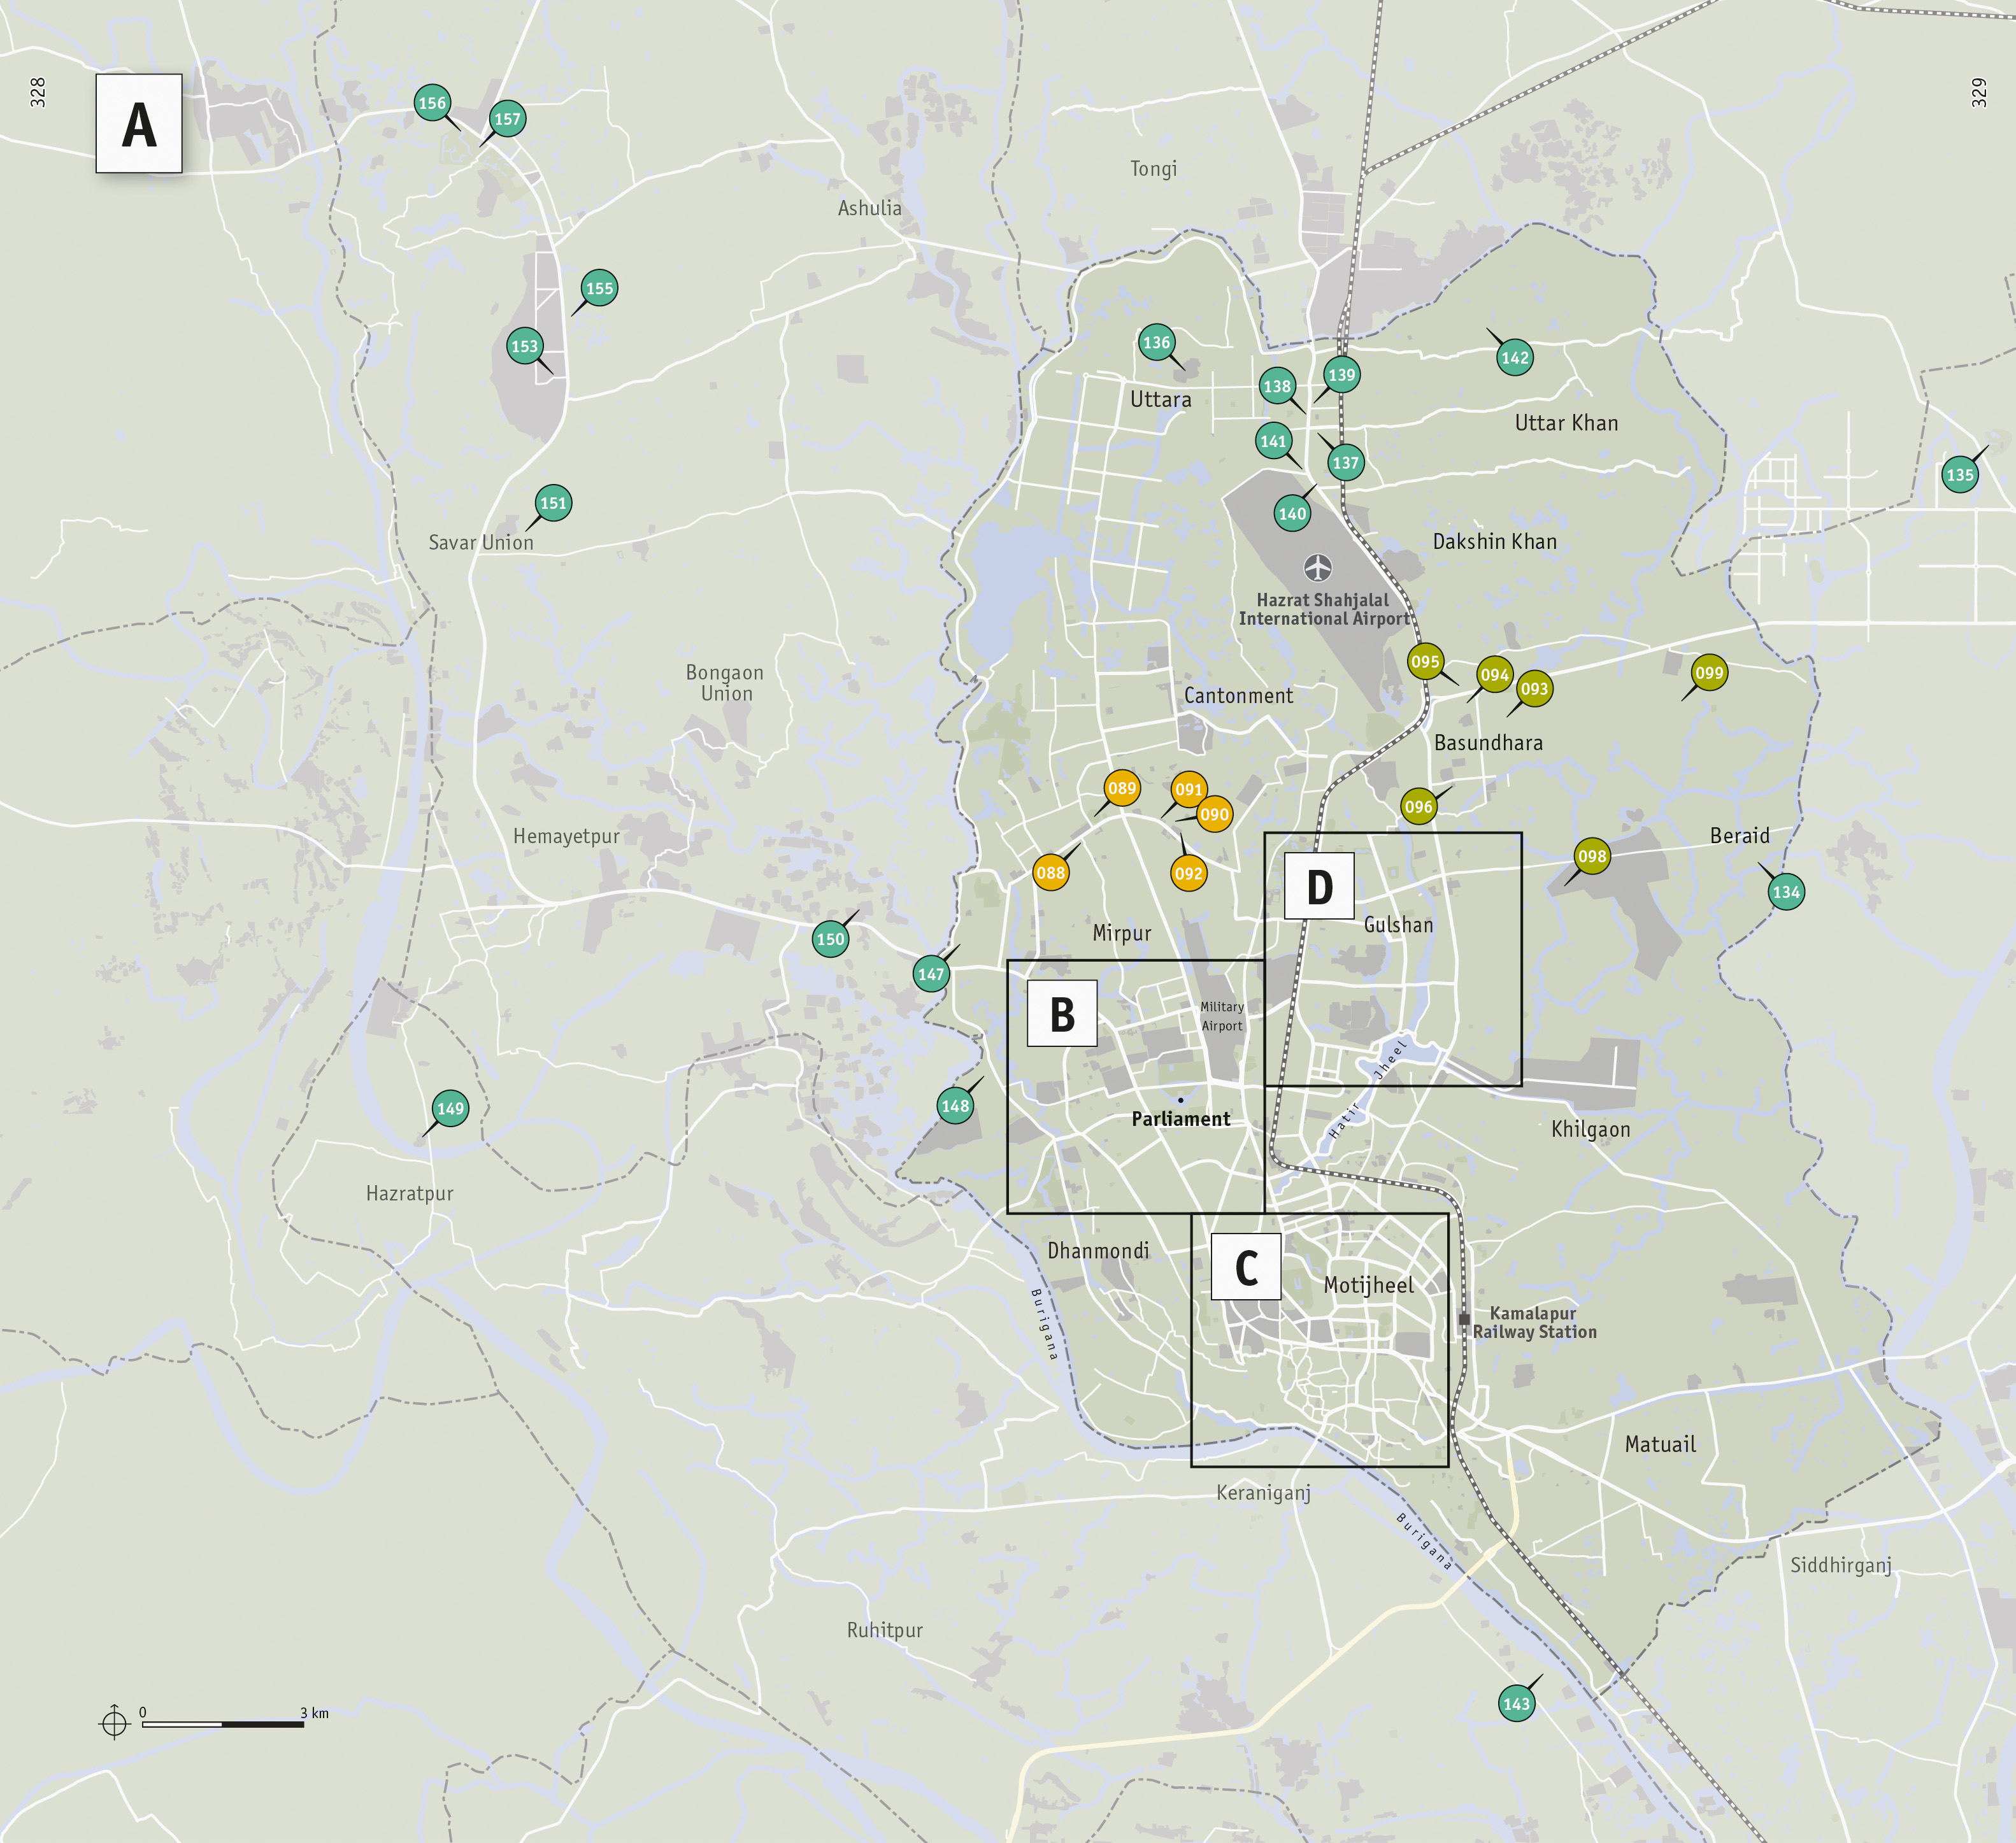Click map marker 156
This screenshot has width=2016, height=1843.
click(432, 103)
